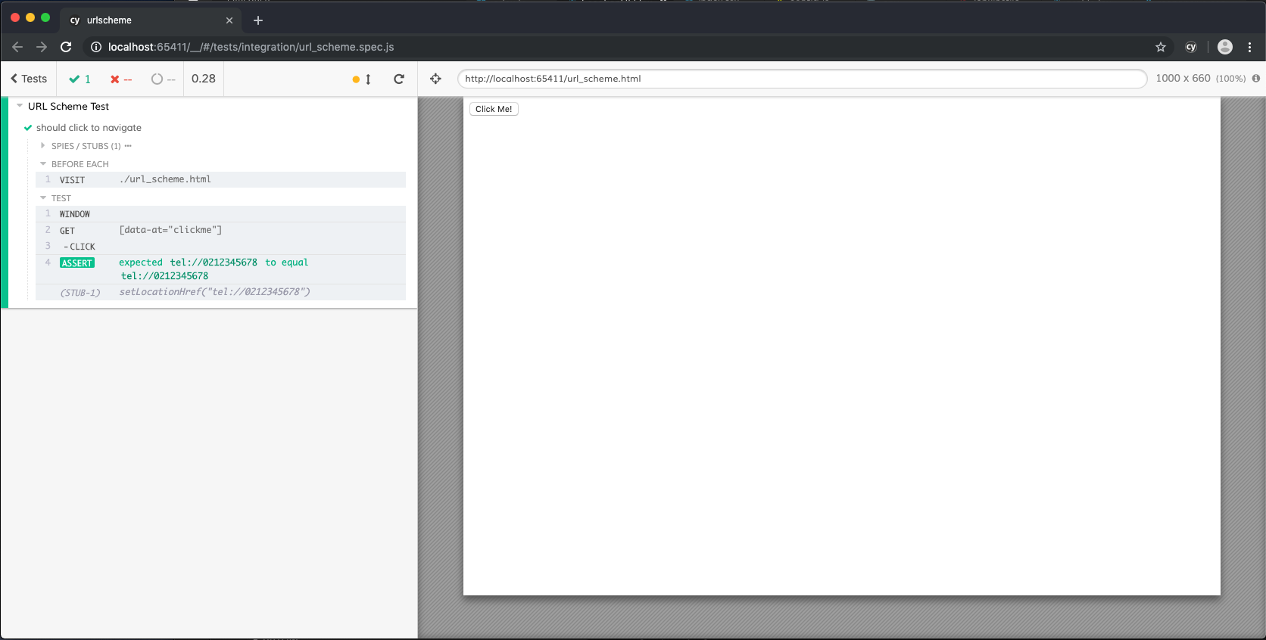1266x640 pixels.
Task: Select the CLICK command row
Action: [x=220, y=247]
